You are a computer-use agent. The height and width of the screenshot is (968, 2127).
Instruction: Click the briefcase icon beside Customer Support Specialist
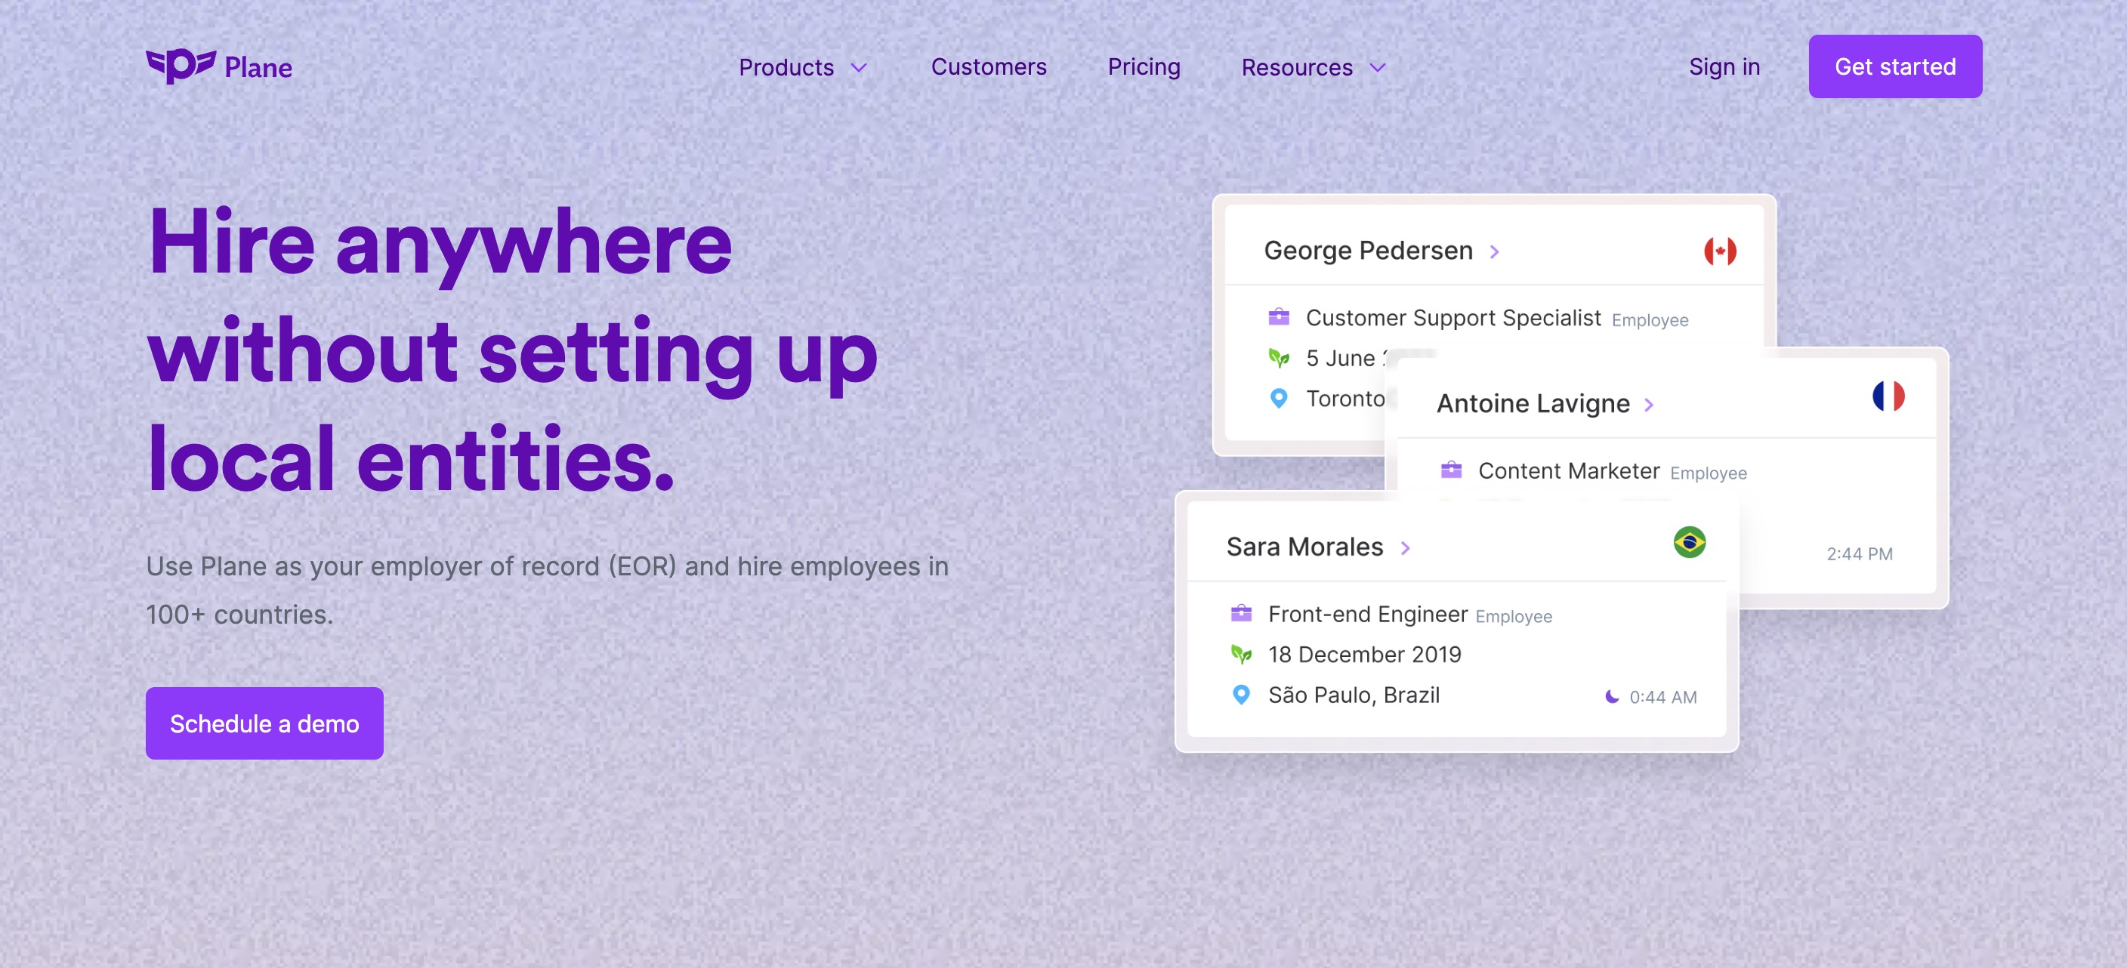click(x=1278, y=317)
